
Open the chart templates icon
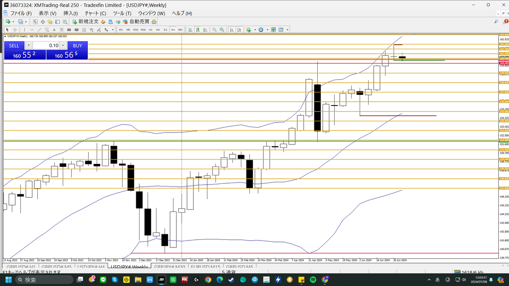[281, 30]
